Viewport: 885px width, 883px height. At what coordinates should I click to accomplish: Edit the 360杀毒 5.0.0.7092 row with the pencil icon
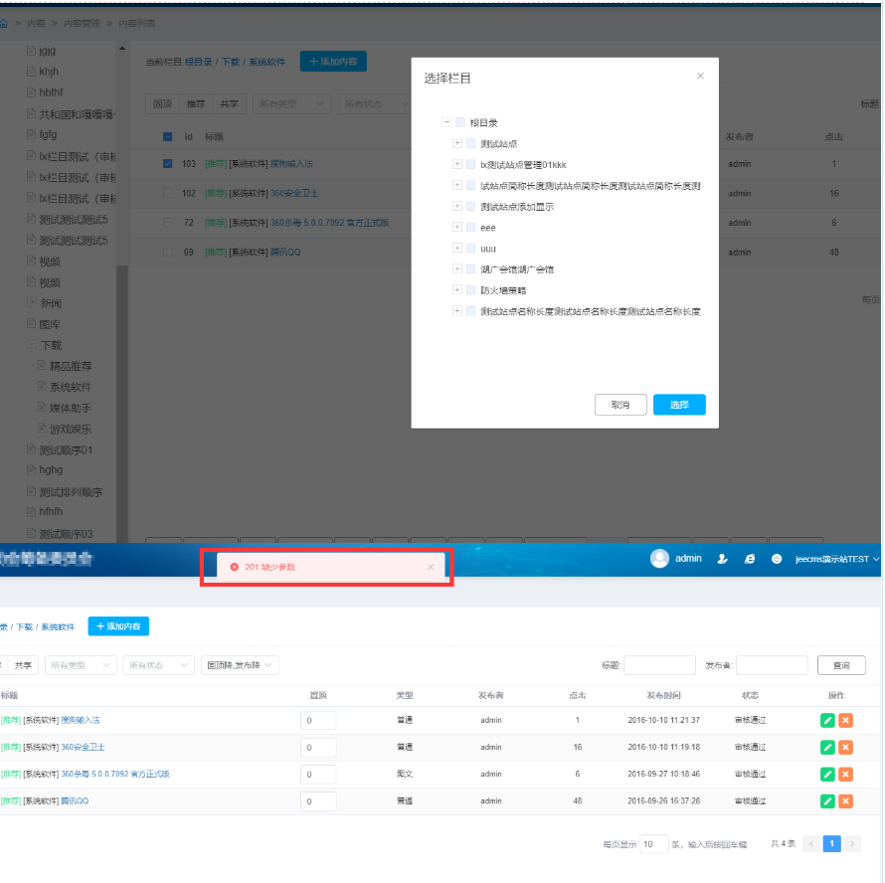pos(827,774)
